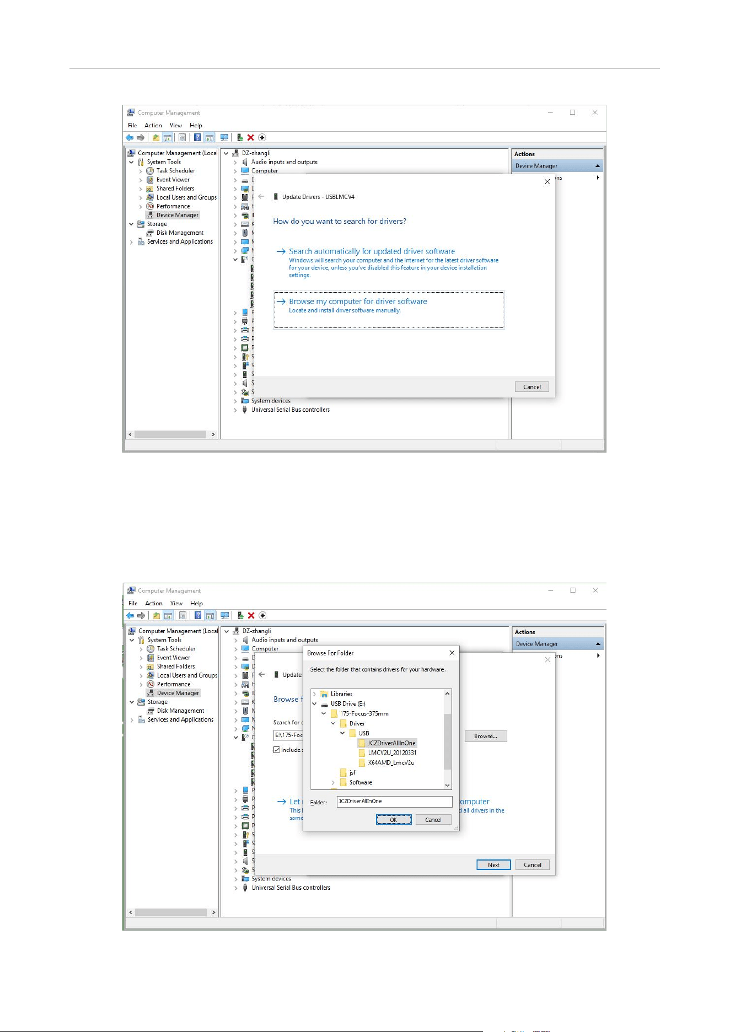Select the X64AMD_LmcV2u folder

click(391, 763)
